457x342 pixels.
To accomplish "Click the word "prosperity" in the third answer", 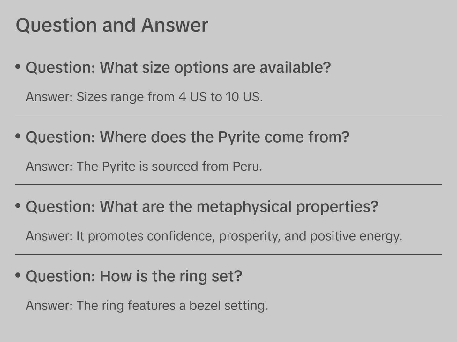I will click(249, 236).
